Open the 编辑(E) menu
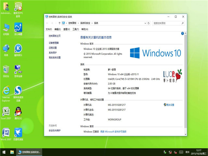Screen dimensions: 208x156 [58, 29]
